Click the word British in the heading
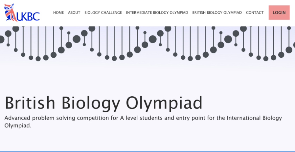Image resolution: width=295 pixels, height=152 pixels. [x=30, y=103]
